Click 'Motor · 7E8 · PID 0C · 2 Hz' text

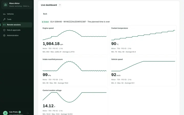point(53,49)
